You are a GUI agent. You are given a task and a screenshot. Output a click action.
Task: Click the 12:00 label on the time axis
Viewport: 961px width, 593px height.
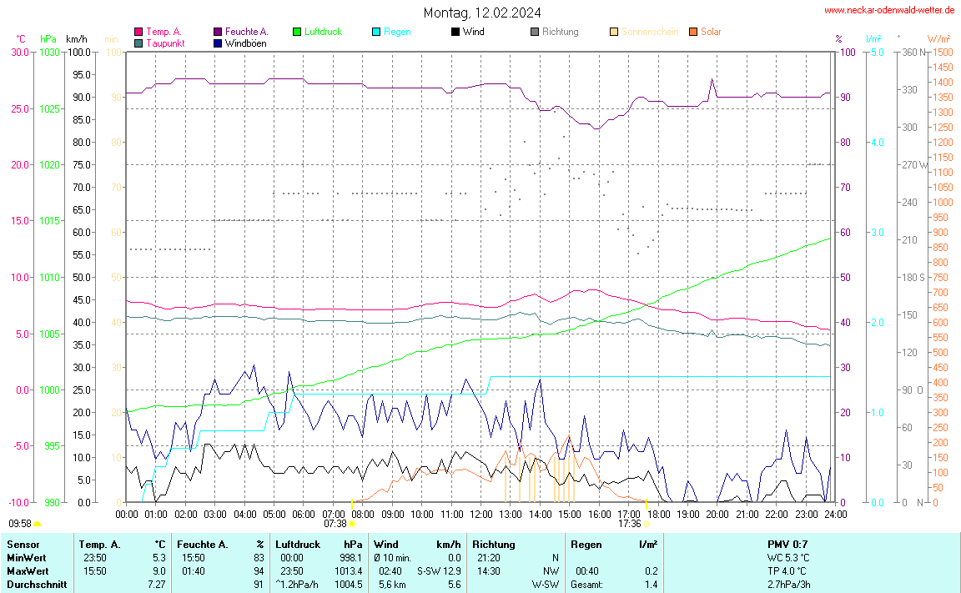[481, 513]
